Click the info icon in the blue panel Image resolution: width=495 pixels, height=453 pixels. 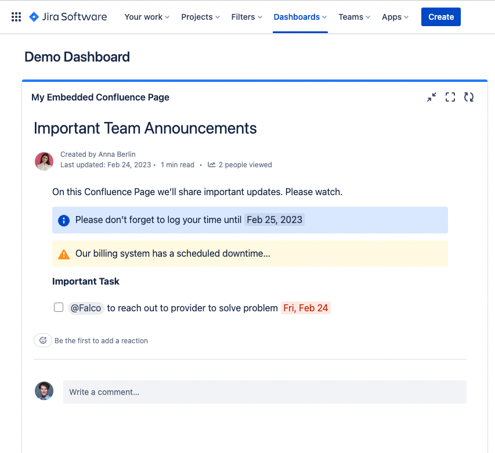pos(63,220)
